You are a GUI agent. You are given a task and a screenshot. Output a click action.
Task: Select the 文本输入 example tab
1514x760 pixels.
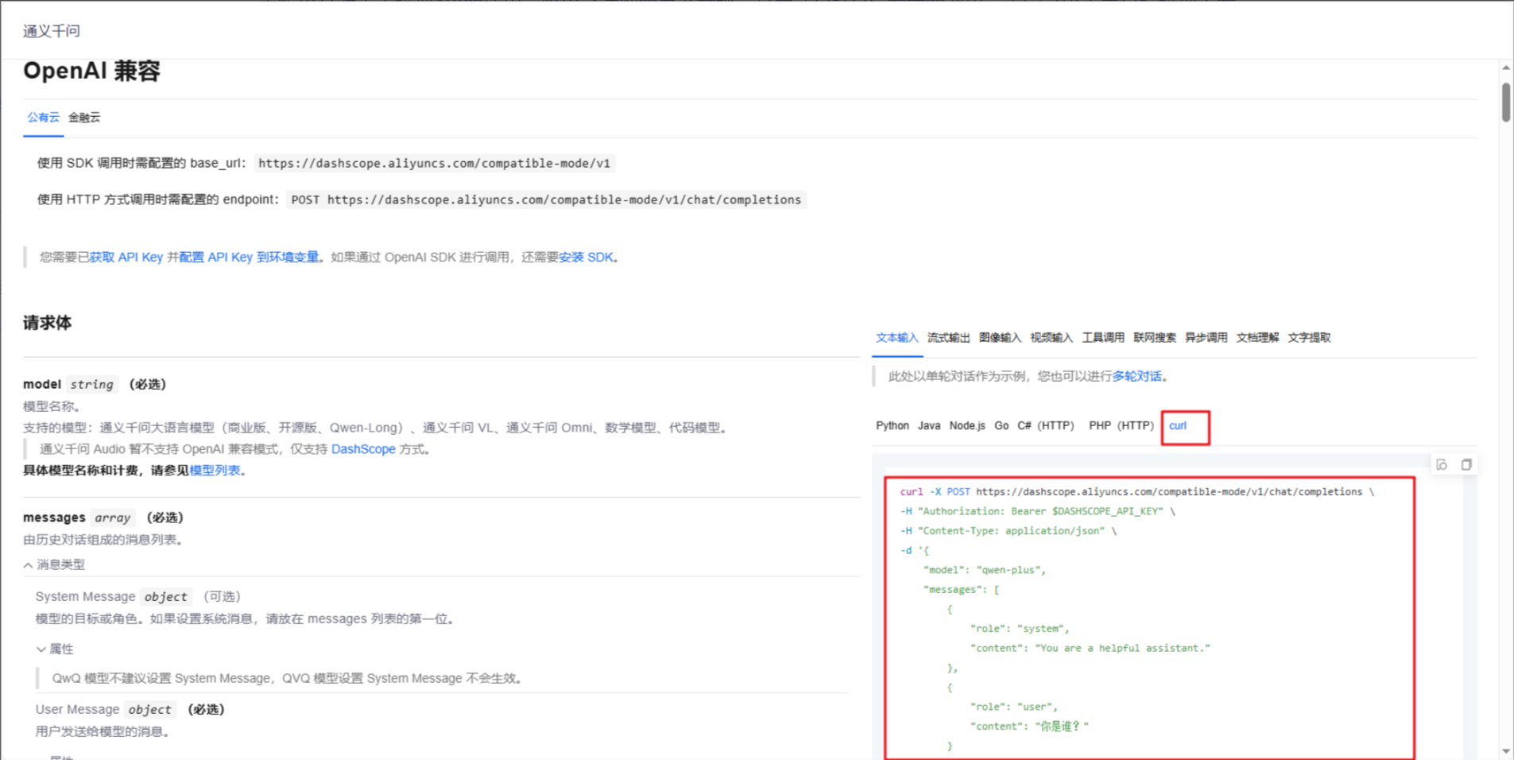pos(896,338)
